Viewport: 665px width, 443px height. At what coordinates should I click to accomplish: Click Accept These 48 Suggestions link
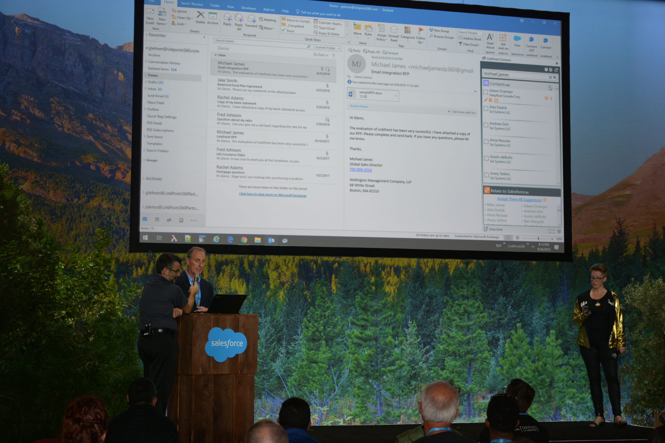point(519,199)
